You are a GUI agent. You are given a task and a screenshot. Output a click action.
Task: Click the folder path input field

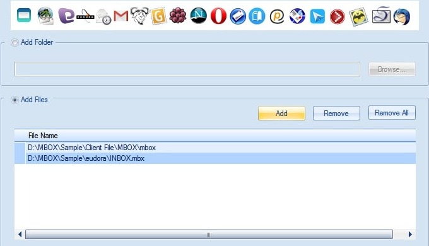pyautogui.click(x=187, y=69)
